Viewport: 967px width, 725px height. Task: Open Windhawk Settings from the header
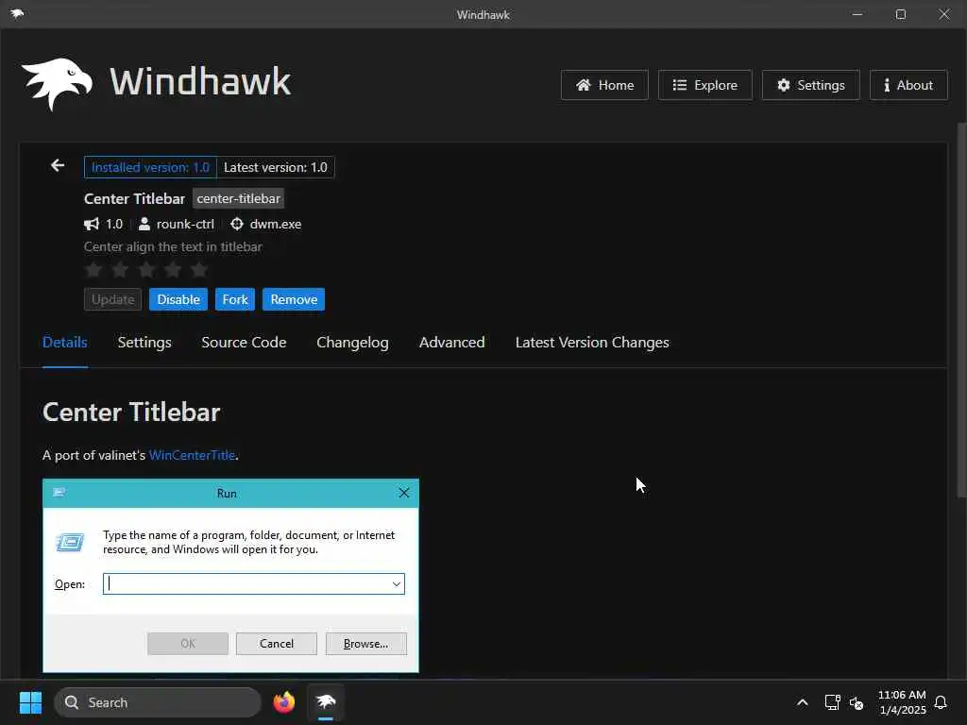click(810, 85)
